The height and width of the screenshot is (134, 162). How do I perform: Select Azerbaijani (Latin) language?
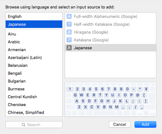[34, 57]
